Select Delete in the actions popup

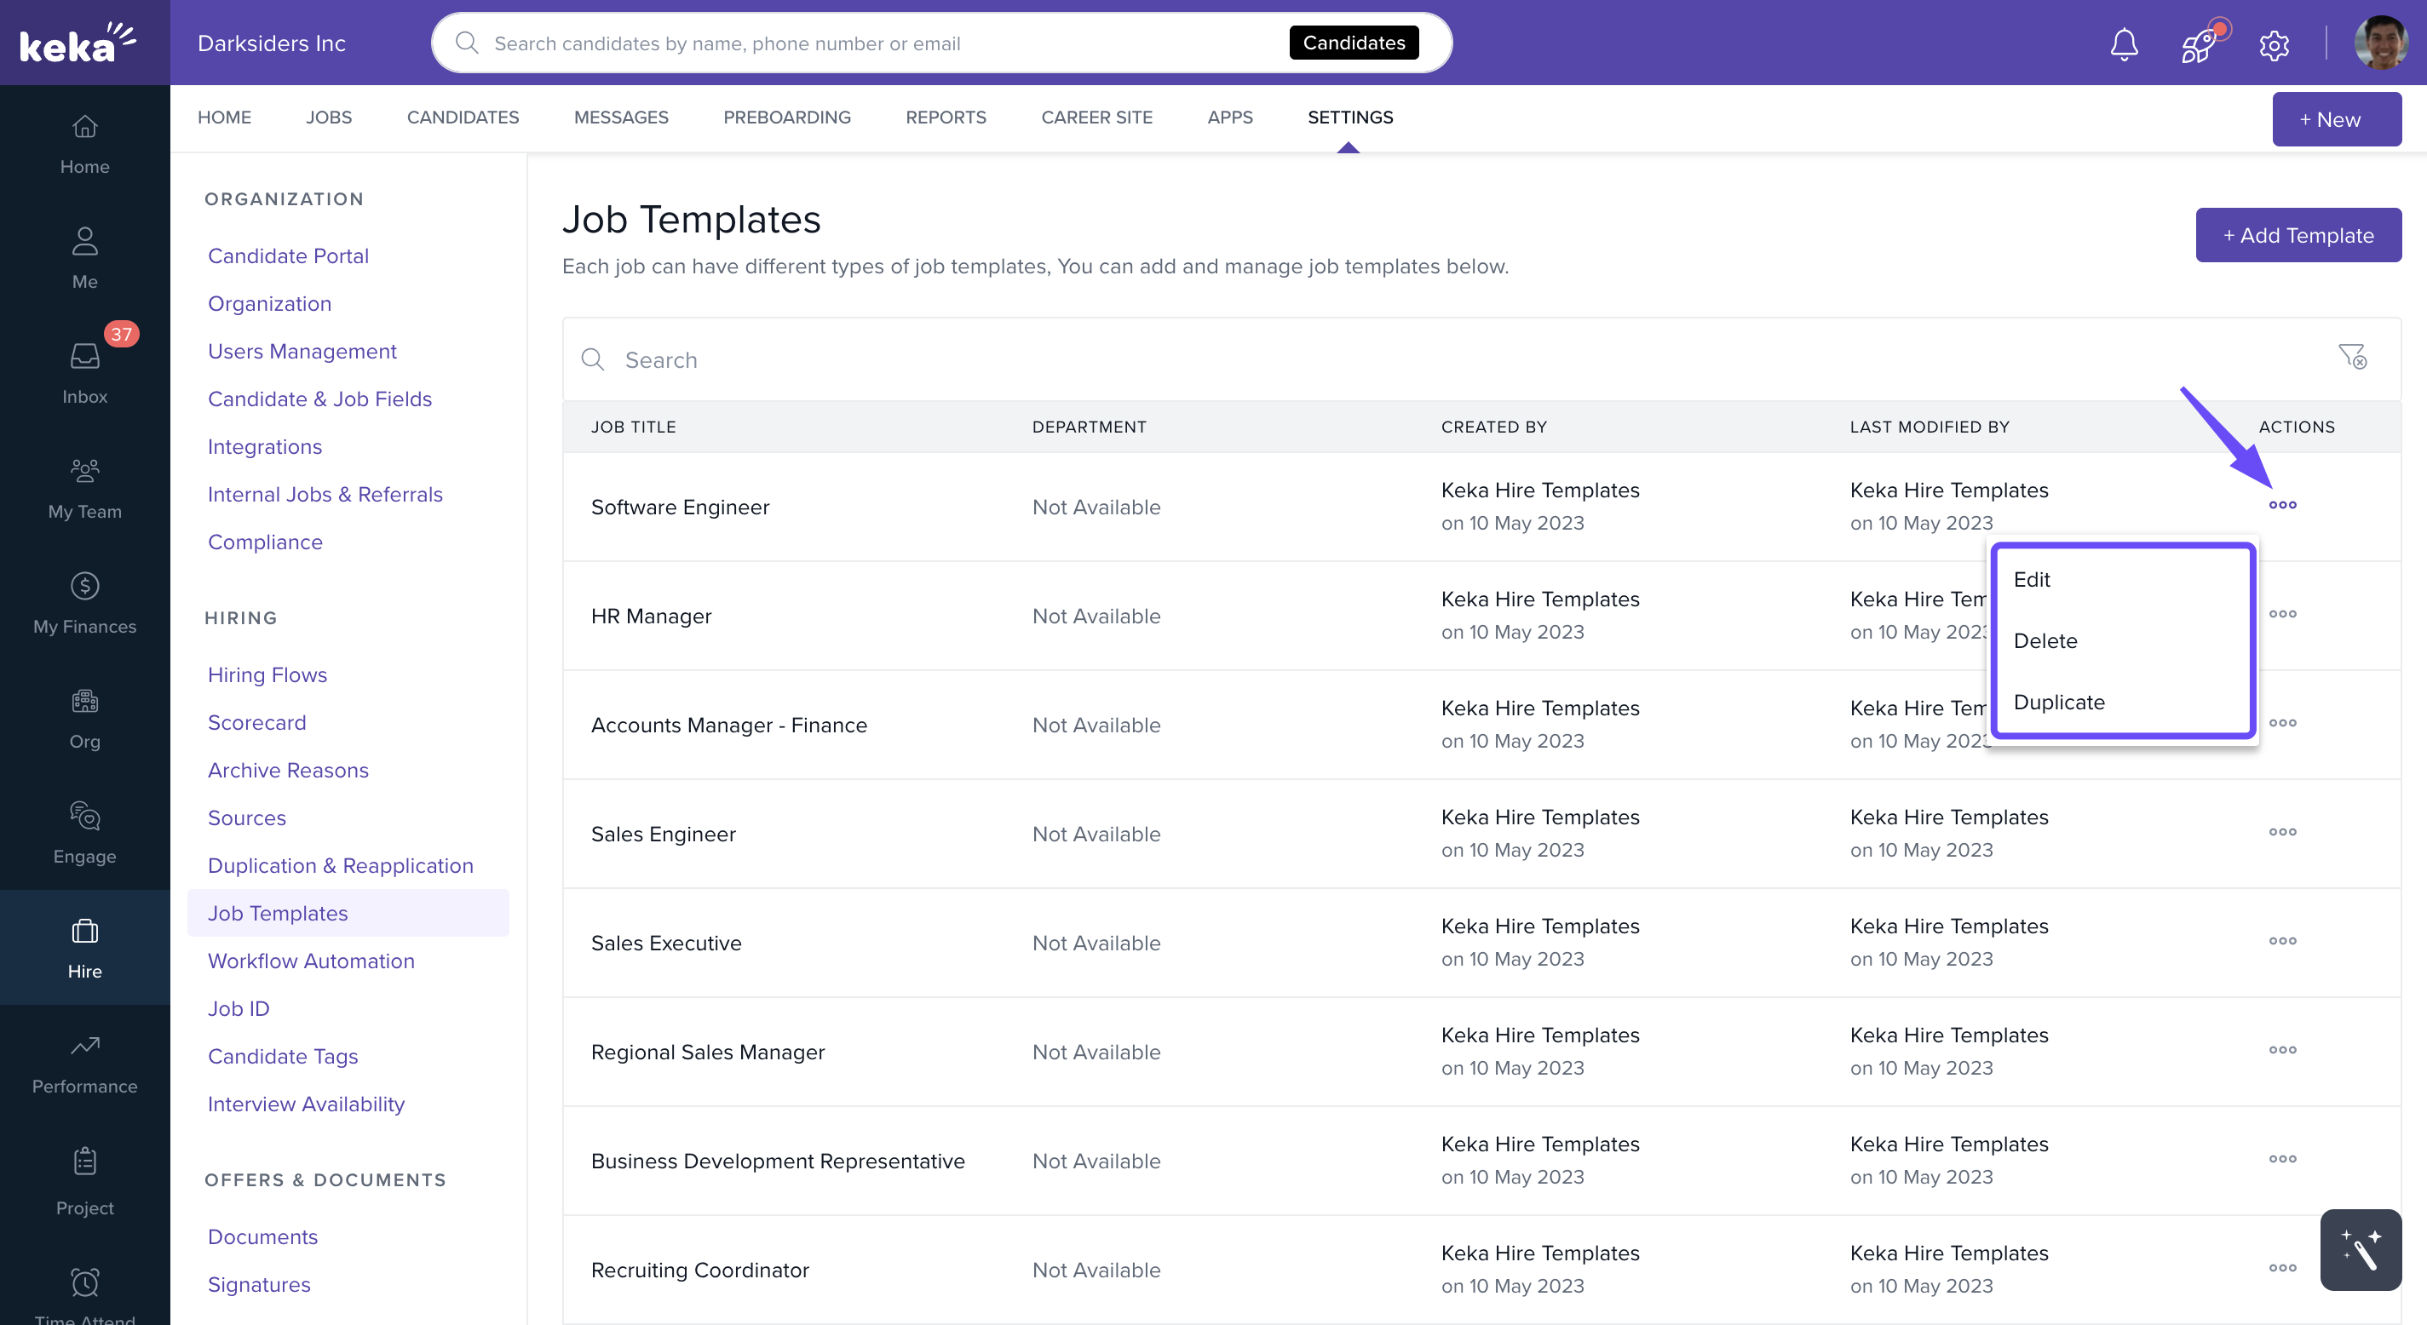[2045, 640]
